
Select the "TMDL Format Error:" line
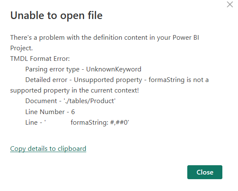40,59
